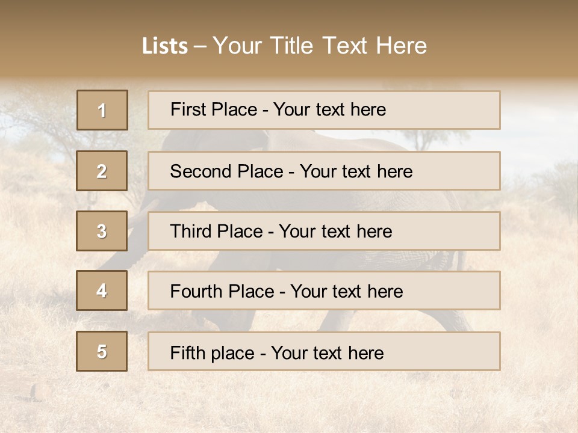
Task: Click "Your text here" in Fourth Place row
Action: tap(346, 292)
